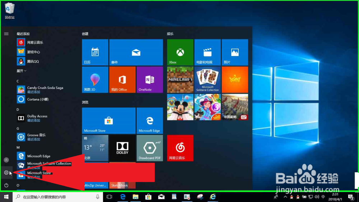Open the Microsoft Store tile

(109, 121)
